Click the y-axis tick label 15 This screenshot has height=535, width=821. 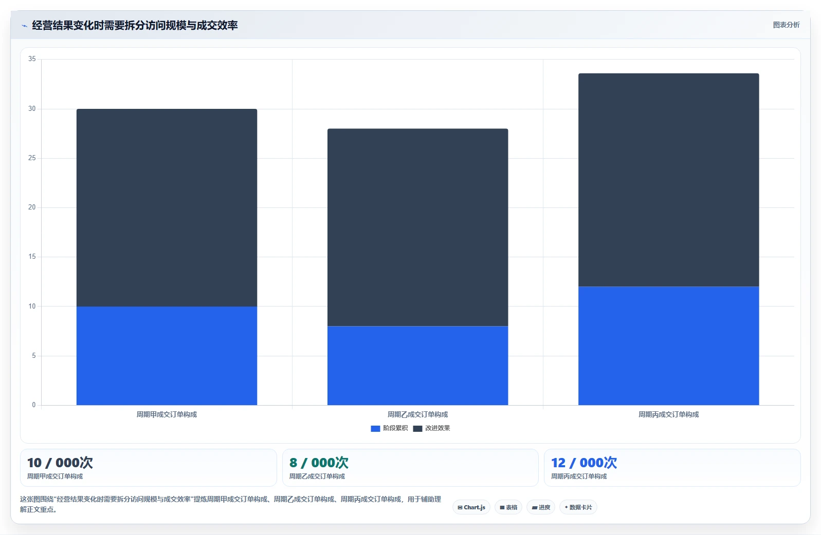32,257
